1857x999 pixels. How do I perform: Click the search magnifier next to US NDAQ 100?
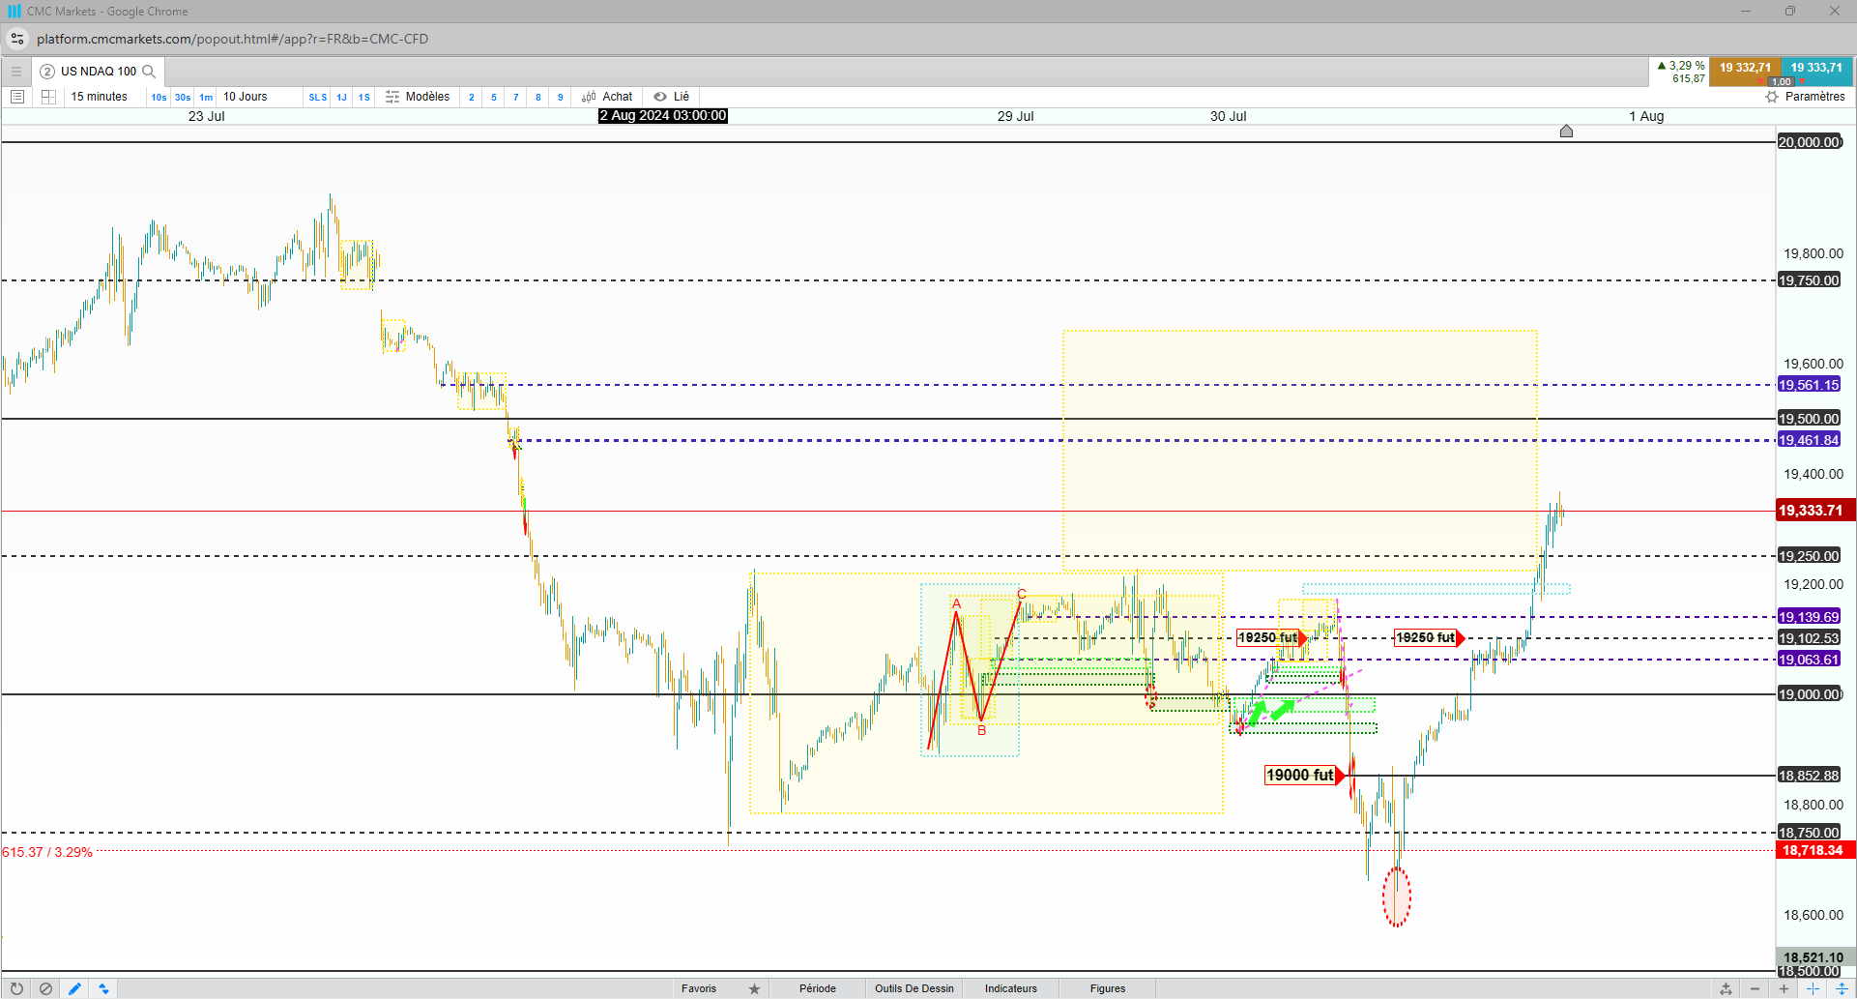(x=149, y=72)
